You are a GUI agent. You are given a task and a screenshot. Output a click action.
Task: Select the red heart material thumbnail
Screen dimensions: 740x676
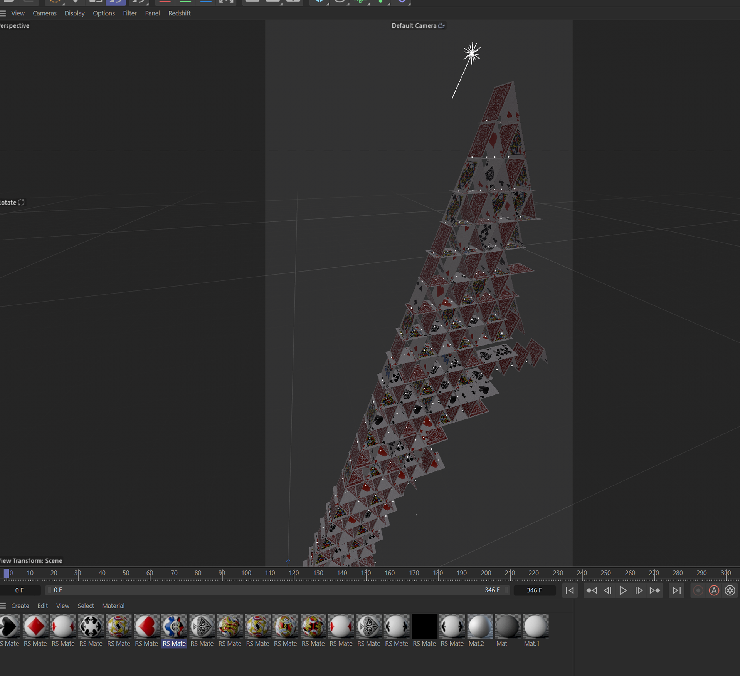(x=146, y=627)
